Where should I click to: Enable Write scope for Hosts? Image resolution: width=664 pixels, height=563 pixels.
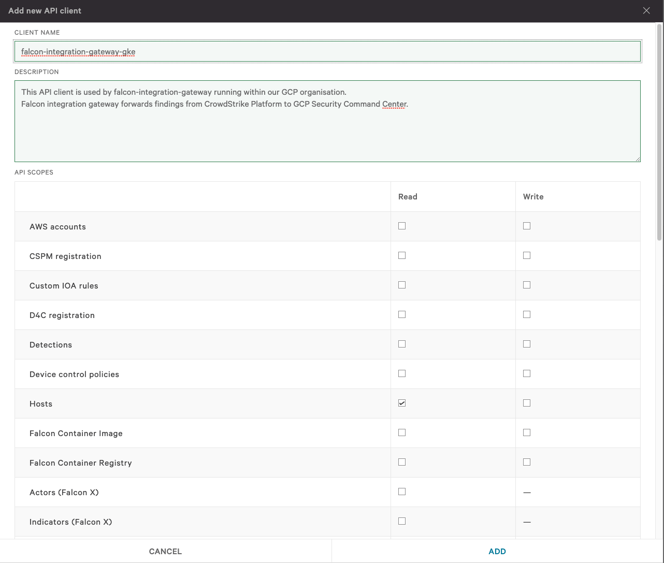pos(527,403)
